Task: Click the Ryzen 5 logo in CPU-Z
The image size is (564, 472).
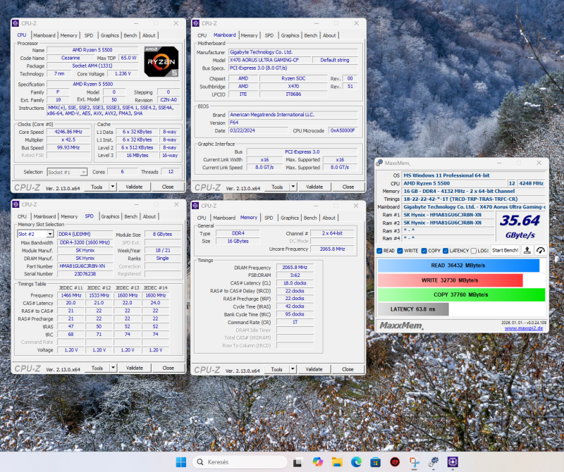Action: click(x=161, y=61)
